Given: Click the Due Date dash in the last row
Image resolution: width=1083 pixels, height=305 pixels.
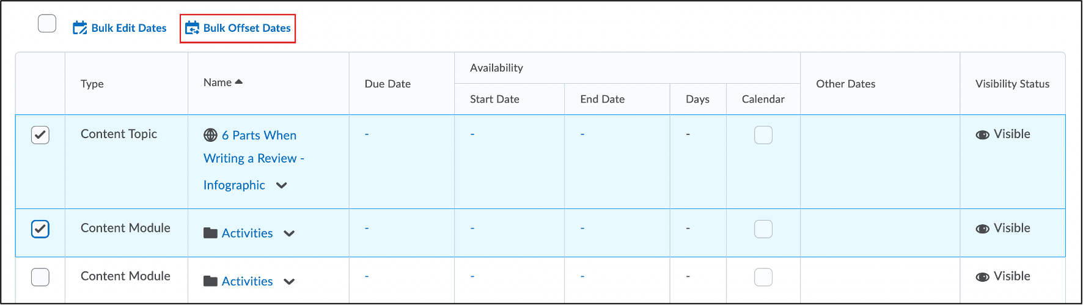Looking at the screenshot, I should (367, 276).
